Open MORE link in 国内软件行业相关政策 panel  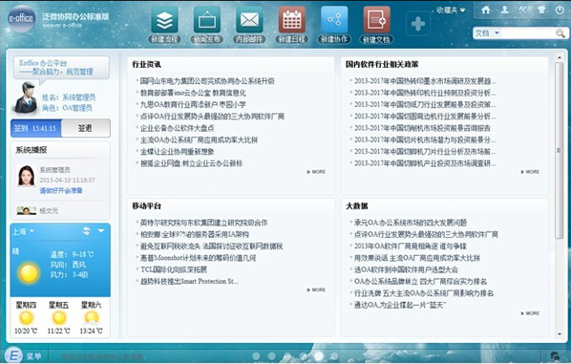click(x=530, y=172)
